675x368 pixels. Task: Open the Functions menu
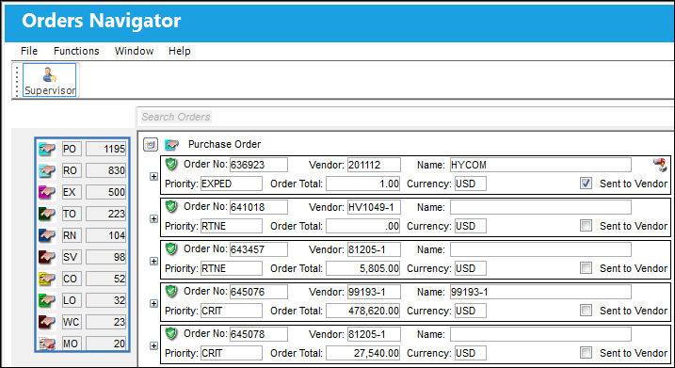point(76,51)
